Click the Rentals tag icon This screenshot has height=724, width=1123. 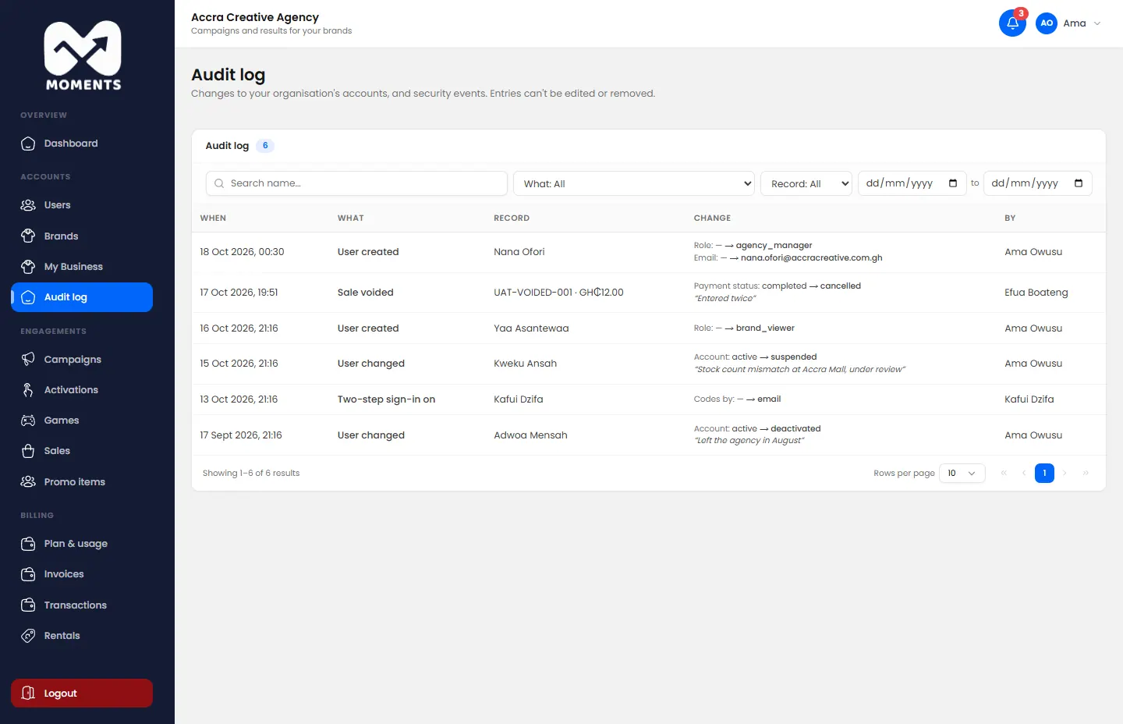click(x=28, y=636)
